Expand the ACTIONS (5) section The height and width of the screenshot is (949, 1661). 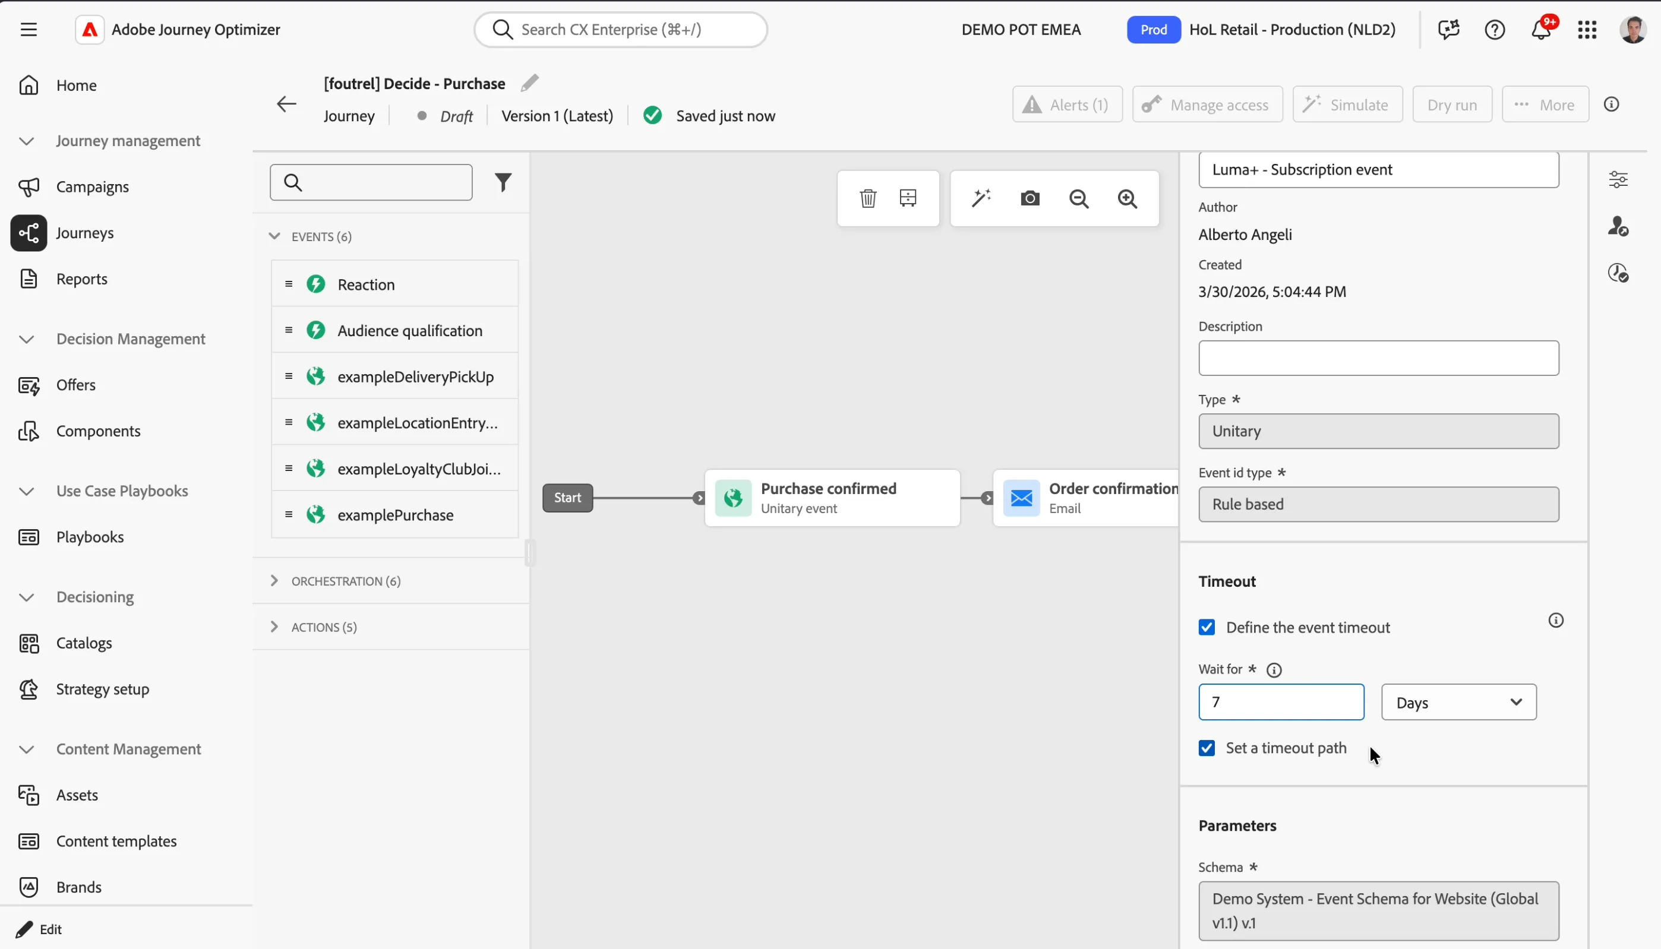[x=274, y=627]
